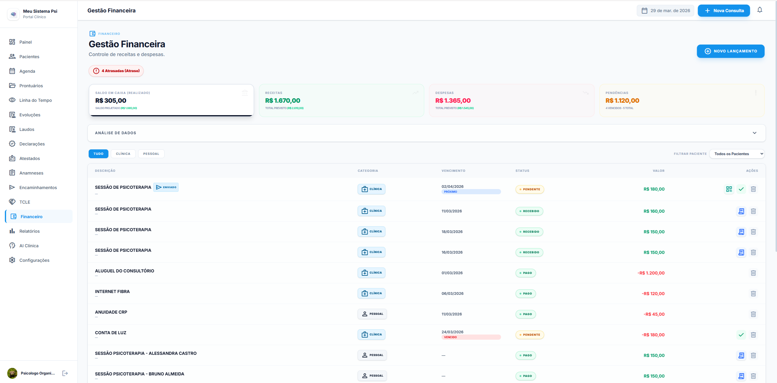The image size is (777, 383).
Task: Delete the Bruno Almeida session entry
Action: tap(753, 376)
